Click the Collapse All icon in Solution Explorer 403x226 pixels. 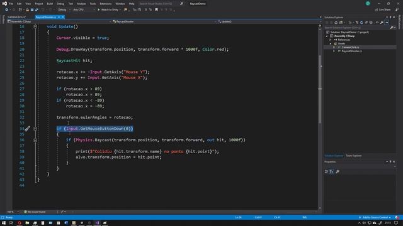coord(366,23)
